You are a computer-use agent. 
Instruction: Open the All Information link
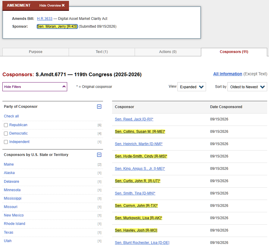(x=227, y=74)
